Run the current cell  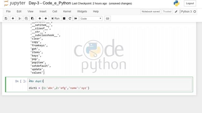[x=56, y=19]
